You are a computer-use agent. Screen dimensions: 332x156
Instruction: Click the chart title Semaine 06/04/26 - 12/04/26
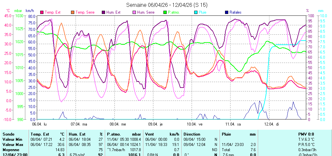coord(166,5)
